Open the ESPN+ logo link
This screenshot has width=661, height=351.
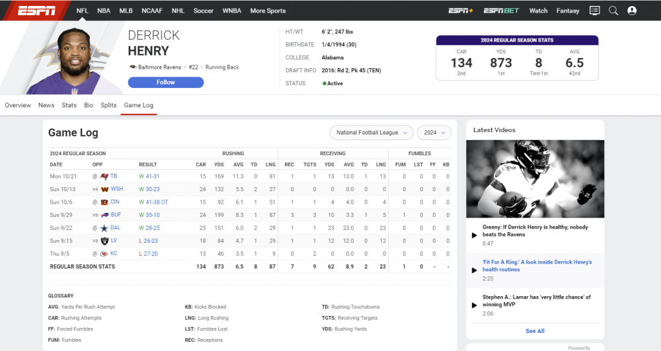(461, 11)
